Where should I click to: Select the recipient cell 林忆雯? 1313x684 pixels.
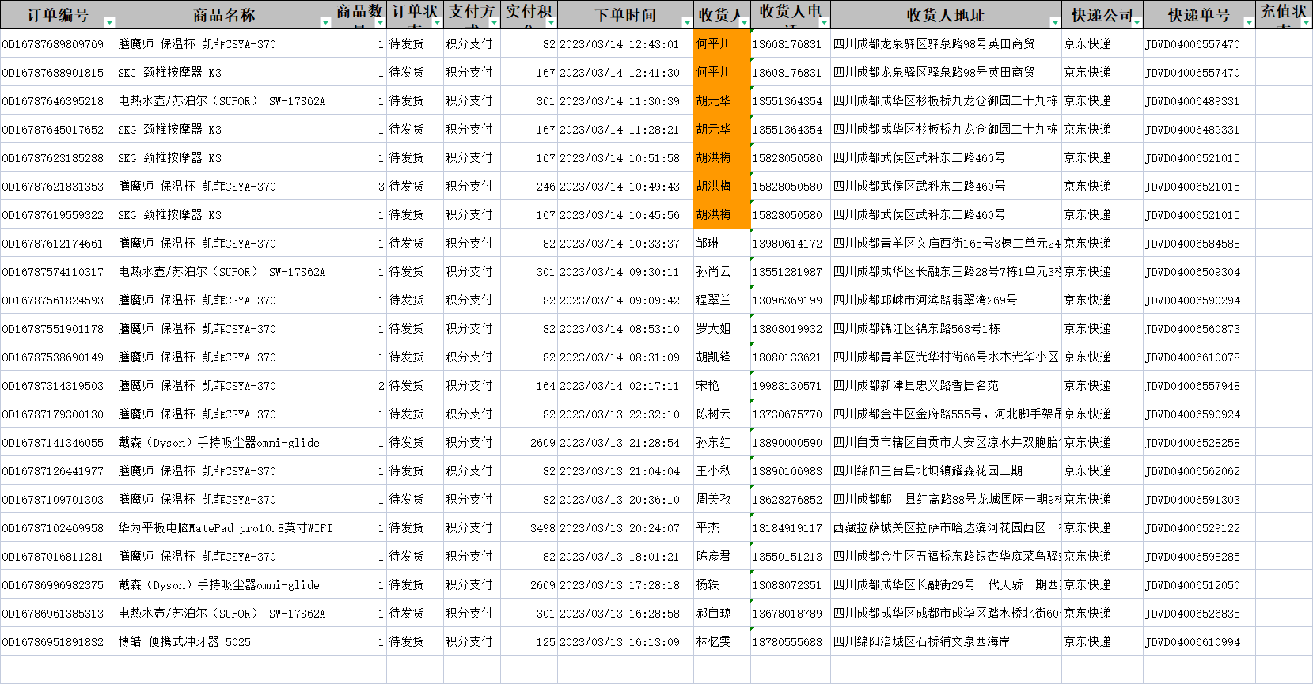[722, 642]
